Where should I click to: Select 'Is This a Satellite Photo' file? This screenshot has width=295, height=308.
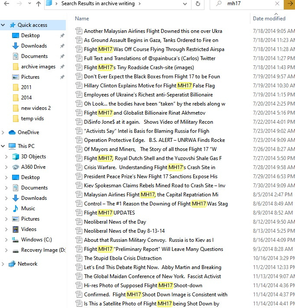click(x=152, y=304)
